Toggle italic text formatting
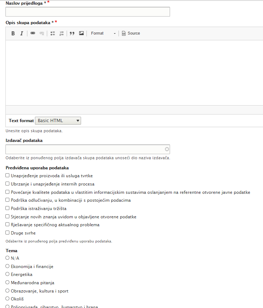 point(22,34)
